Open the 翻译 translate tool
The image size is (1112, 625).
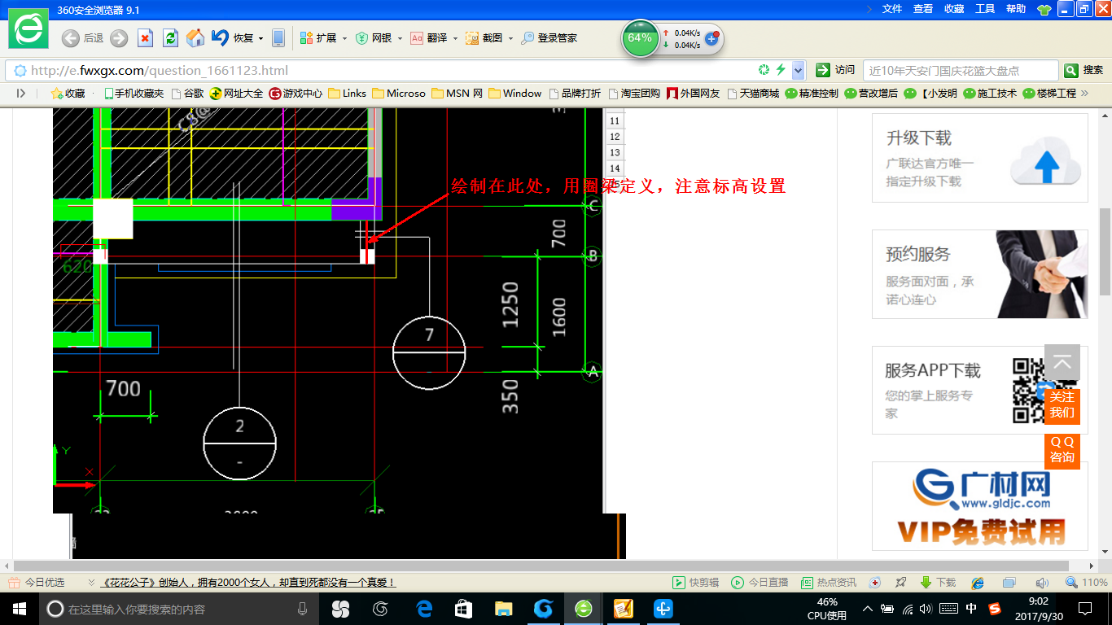click(x=428, y=38)
